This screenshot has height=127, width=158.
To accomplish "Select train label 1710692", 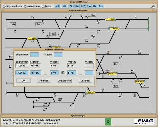I will [x=32, y=38].
